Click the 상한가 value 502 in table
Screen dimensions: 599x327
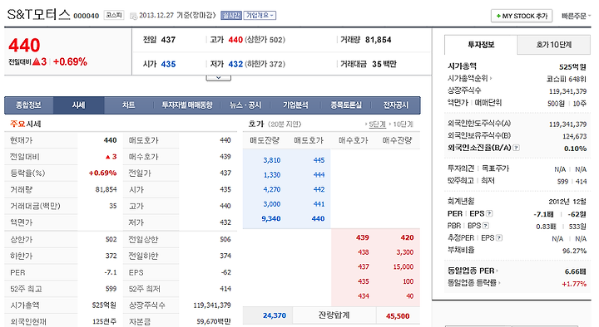coord(111,239)
